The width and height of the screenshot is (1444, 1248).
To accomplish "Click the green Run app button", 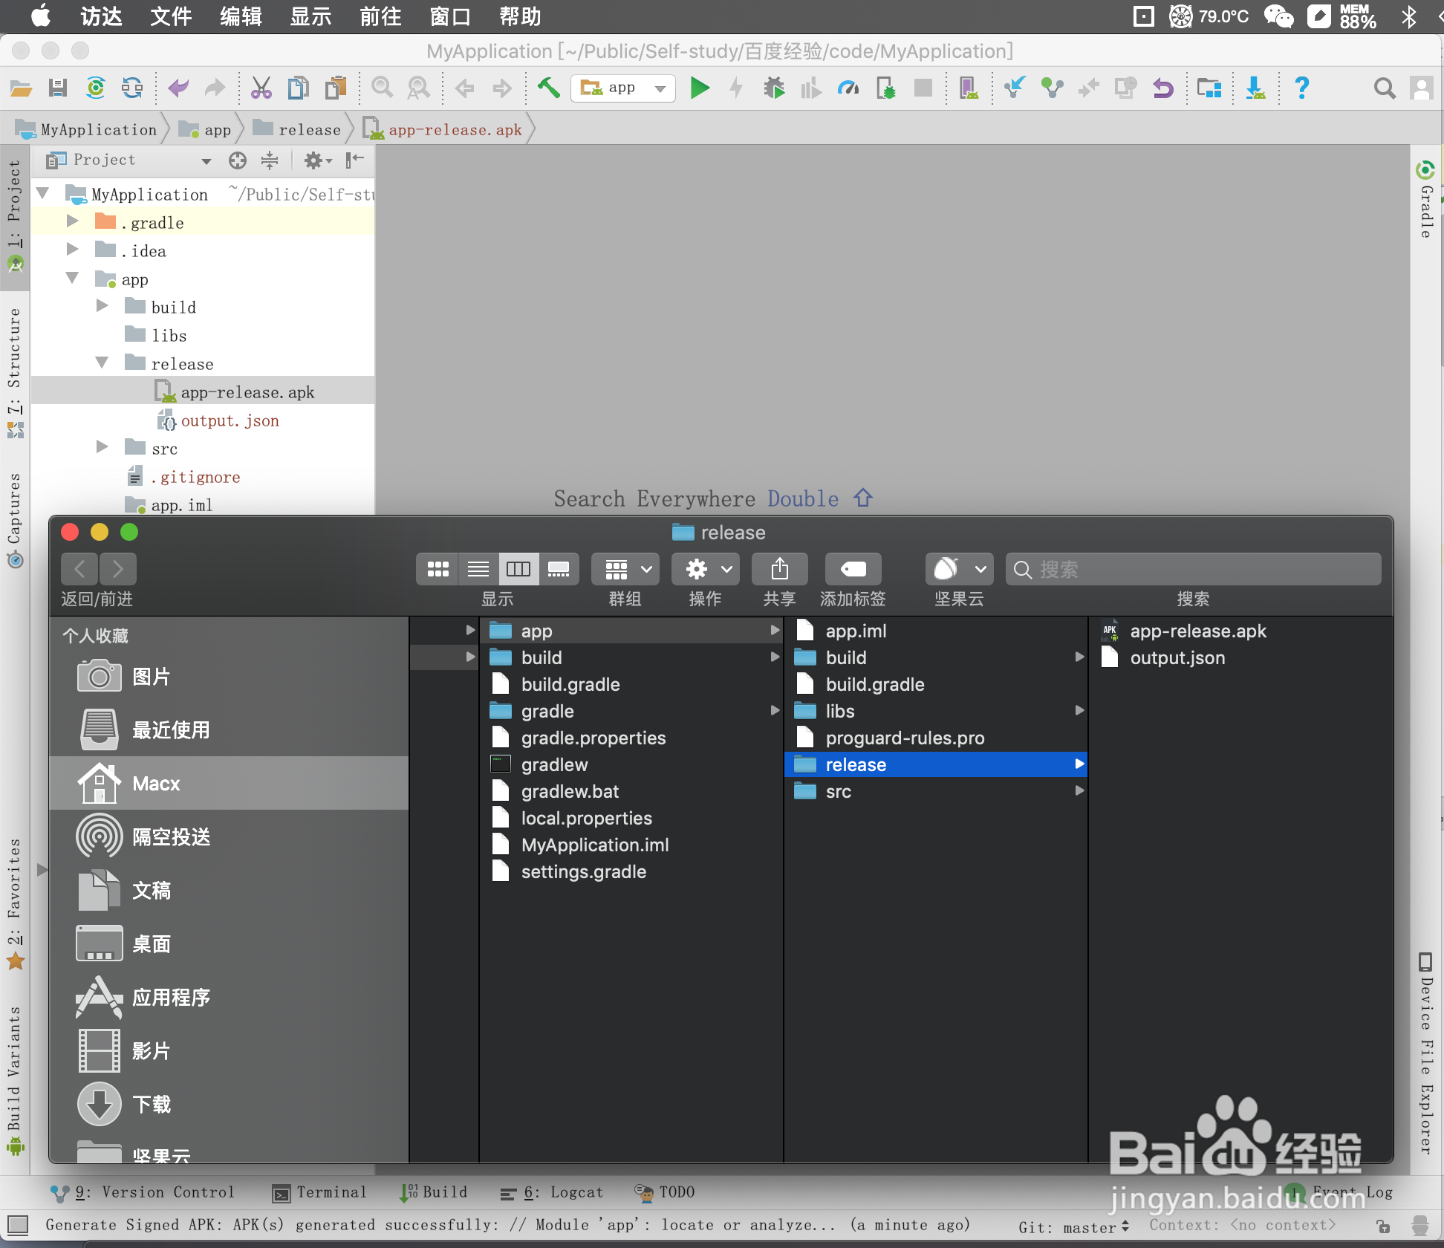I will click(x=699, y=88).
